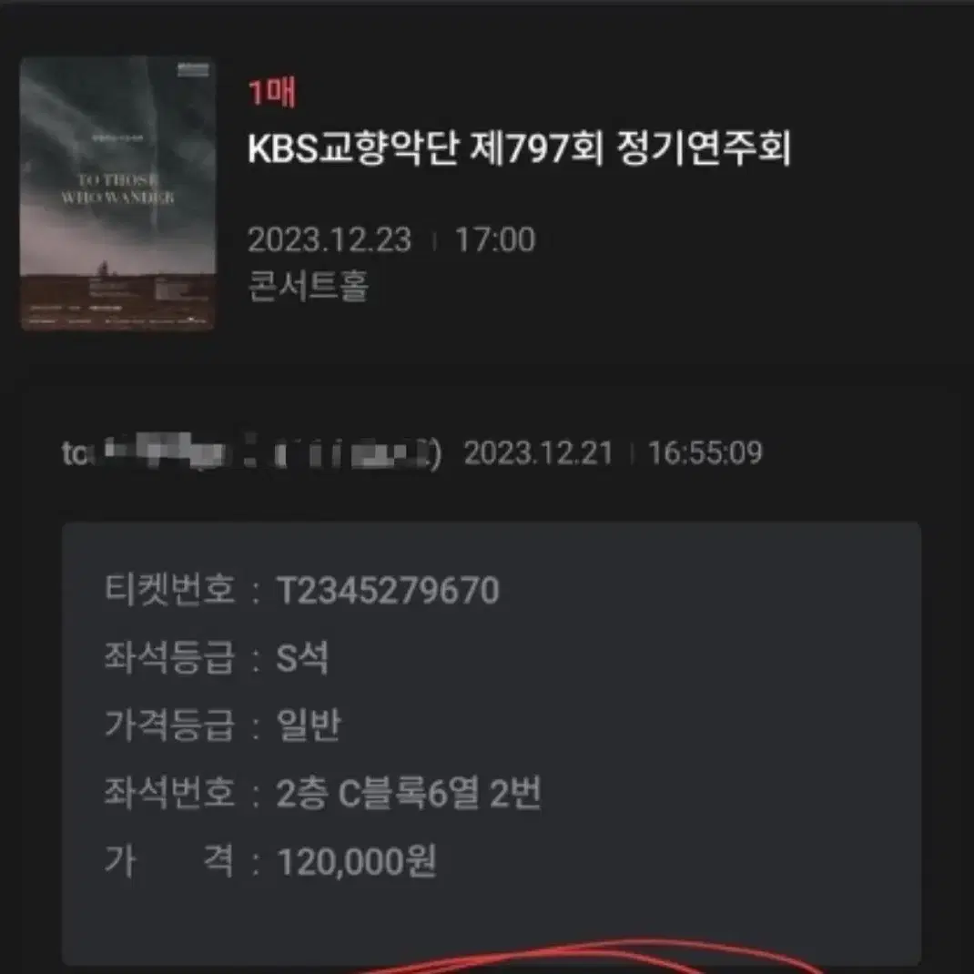Select the booking date 2023.12.21
The width and height of the screenshot is (974, 974).
point(539,452)
